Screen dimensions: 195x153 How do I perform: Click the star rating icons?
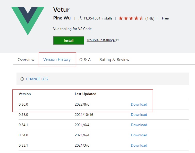[131, 18]
